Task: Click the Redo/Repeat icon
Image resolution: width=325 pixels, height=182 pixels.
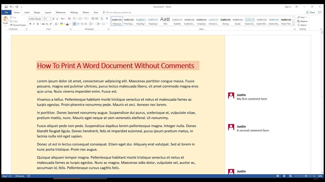Action: click(17, 7)
